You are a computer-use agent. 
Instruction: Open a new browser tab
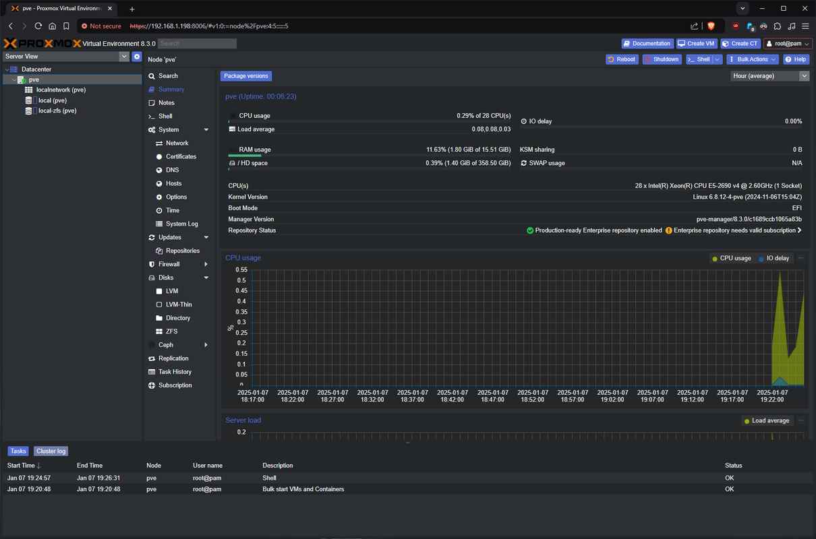point(132,9)
